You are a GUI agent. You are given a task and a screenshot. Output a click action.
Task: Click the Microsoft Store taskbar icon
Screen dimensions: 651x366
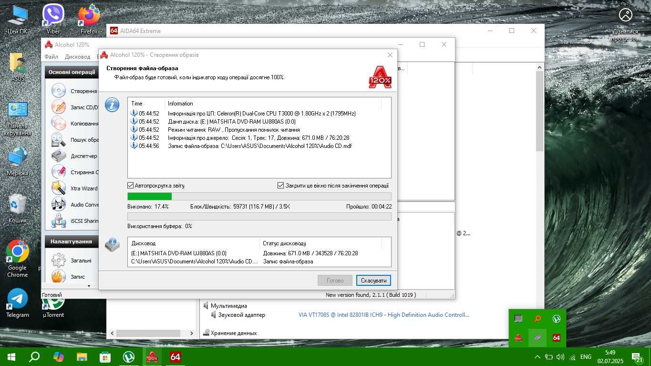[x=105, y=356]
